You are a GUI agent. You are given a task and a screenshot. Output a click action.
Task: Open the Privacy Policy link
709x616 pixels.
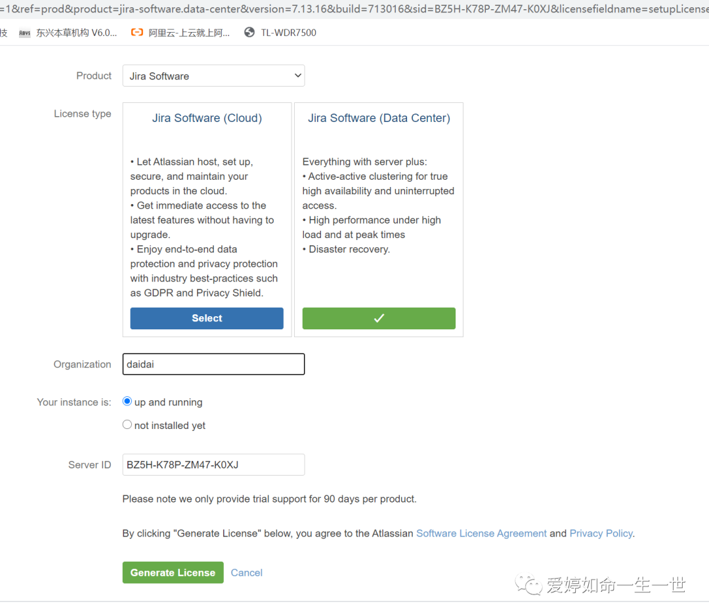pos(601,533)
